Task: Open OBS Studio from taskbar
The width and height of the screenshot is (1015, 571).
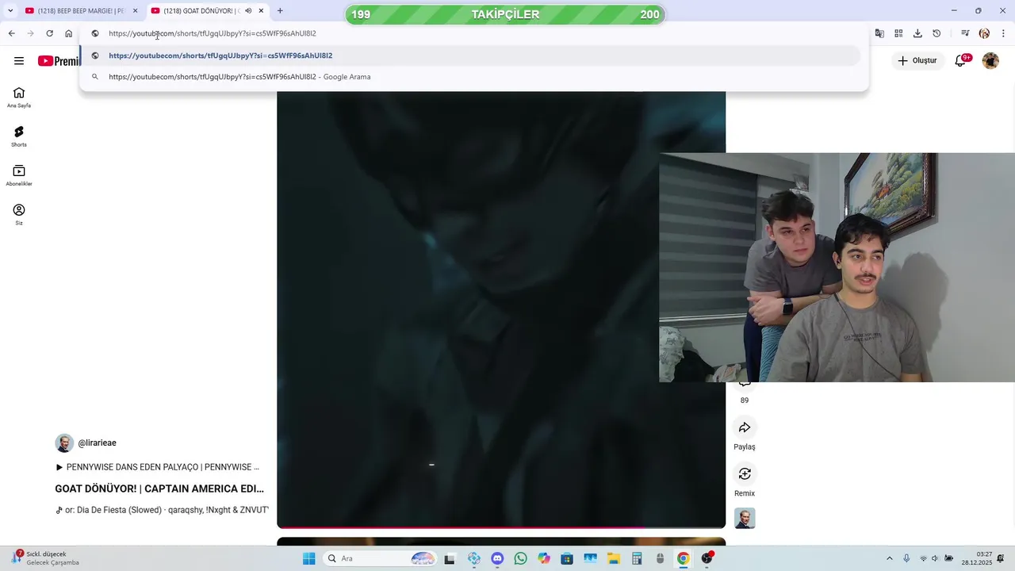Action: point(707,558)
